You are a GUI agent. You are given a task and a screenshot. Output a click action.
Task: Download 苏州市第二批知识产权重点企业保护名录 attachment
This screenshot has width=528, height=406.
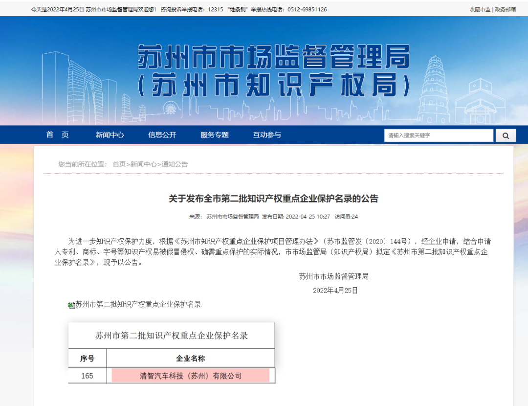(138, 305)
